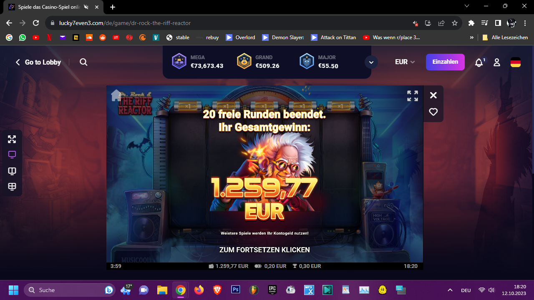Select the single-screen layout icon
The width and height of the screenshot is (534, 300).
tap(12, 155)
